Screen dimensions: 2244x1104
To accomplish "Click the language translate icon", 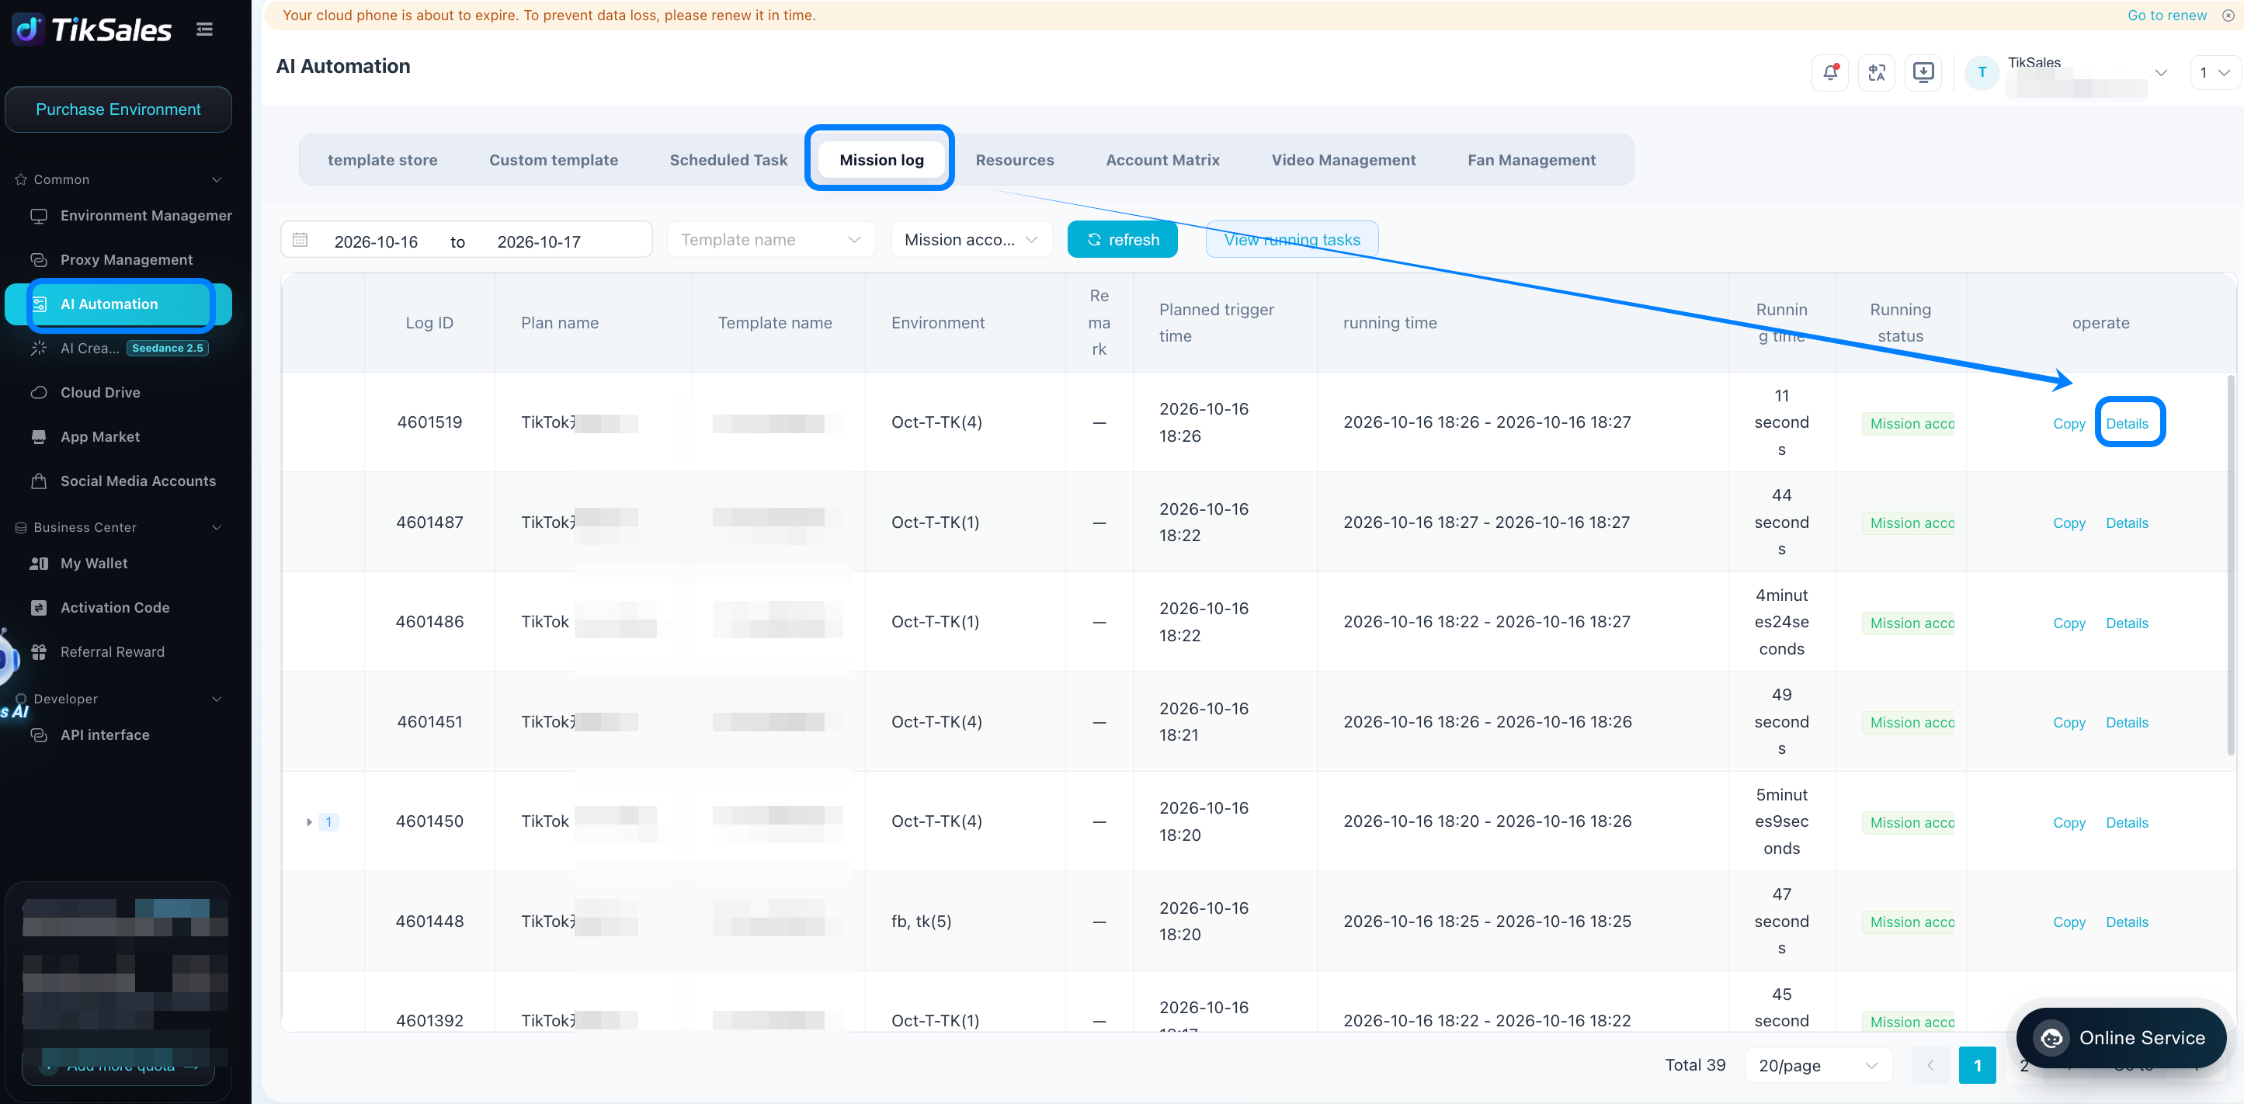I will [x=1877, y=72].
